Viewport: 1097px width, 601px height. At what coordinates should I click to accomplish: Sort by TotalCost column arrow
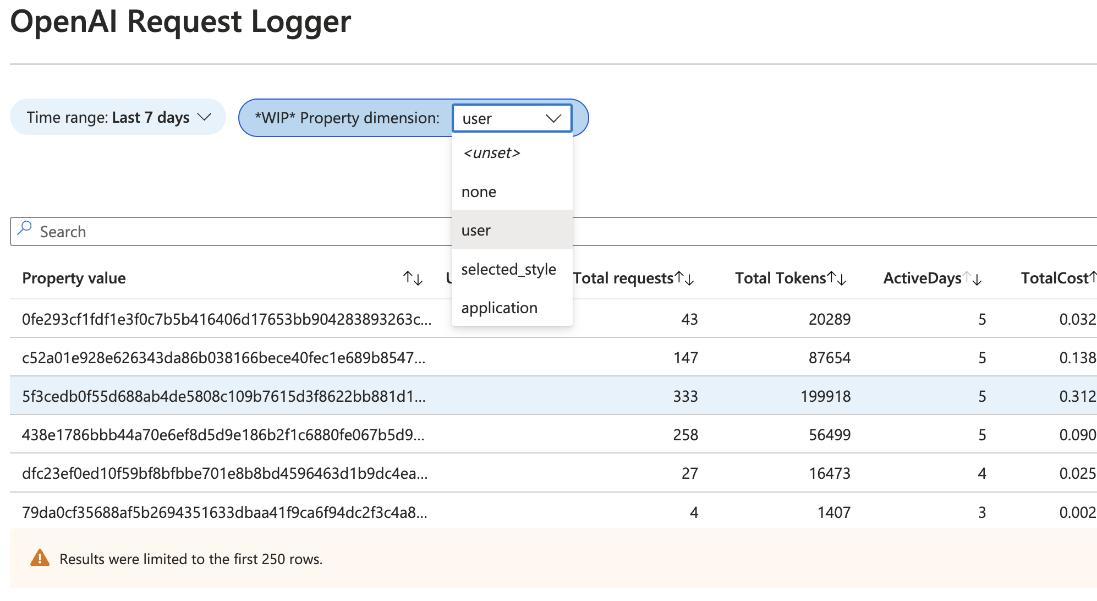(x=1093, y=277)
